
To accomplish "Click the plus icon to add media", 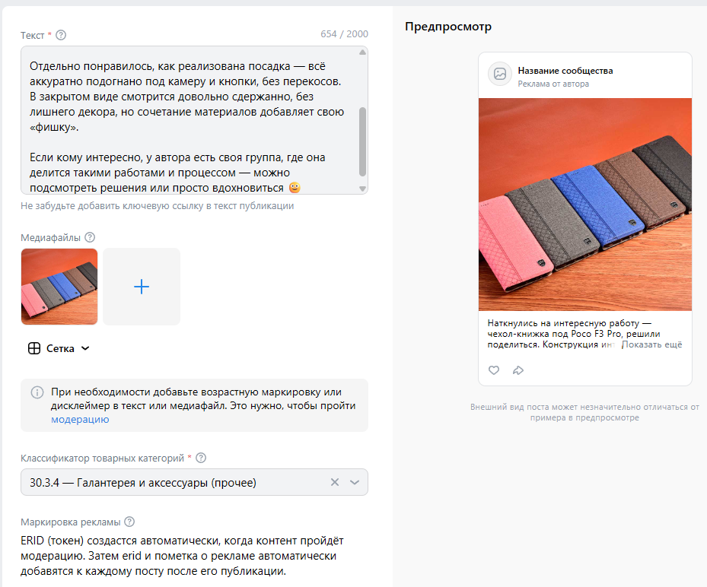I will point(142,287).
